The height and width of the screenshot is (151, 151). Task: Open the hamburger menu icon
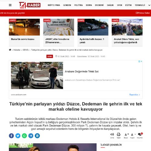pyautogui.click(x=10, y=5)
